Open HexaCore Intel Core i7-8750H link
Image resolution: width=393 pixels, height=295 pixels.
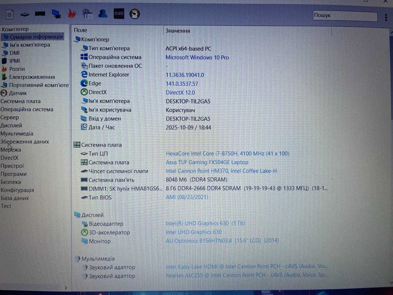227,153
